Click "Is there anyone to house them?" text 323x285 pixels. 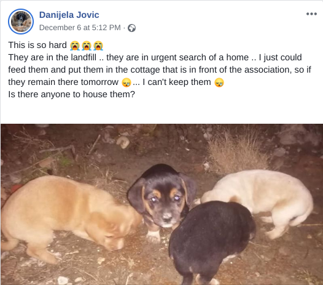[71, 94]
